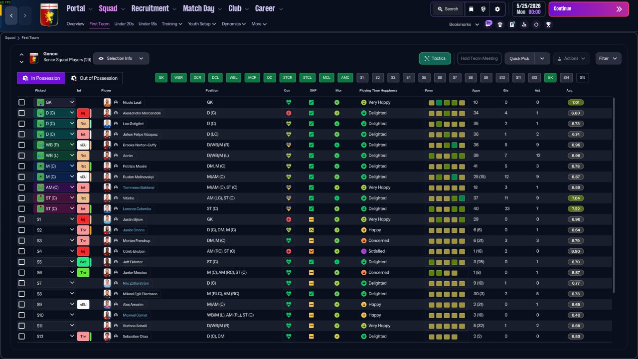Click Hold Team Meeting button
This screenshot has width=638, height=359.
pyautogui.click(x=479, y=58)
